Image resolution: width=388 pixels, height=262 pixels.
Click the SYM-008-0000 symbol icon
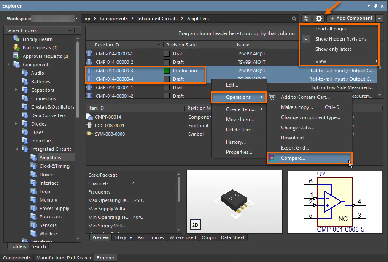click(89, 134)
